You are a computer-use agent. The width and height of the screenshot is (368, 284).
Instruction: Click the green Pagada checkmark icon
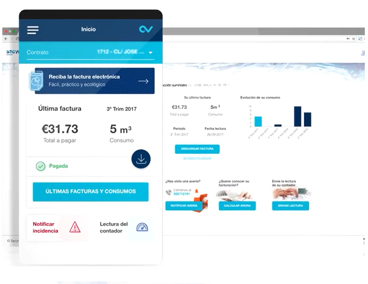point(41,166)
